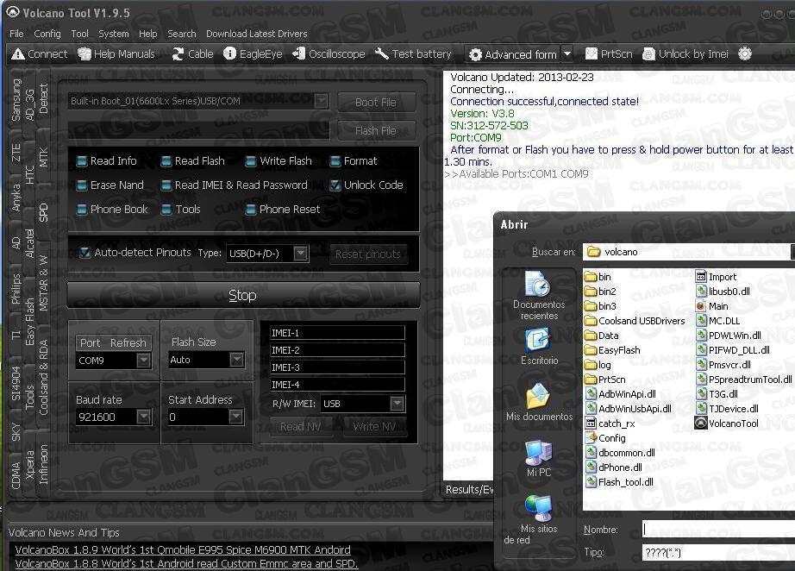Take a screenshot with PrtScn icon
Viewport: 795px width, 571px height.
click(592, 53)
